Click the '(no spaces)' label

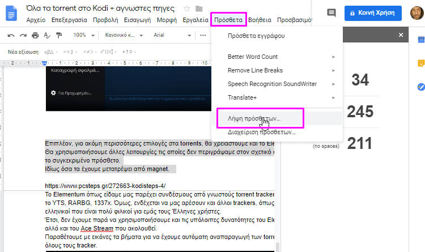click(326, 146)
